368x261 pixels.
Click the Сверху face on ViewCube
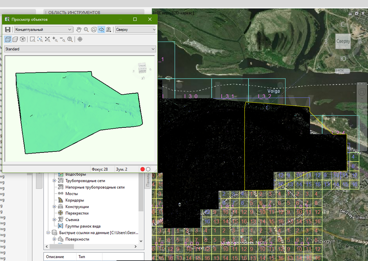click(x=343, y=41)
